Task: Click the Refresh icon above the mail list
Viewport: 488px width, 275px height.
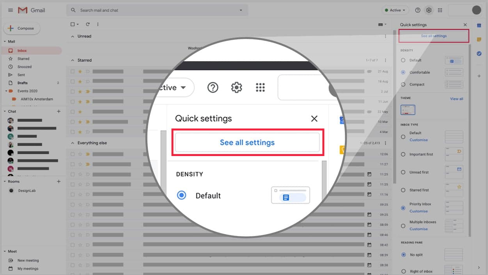Action: 88,24
